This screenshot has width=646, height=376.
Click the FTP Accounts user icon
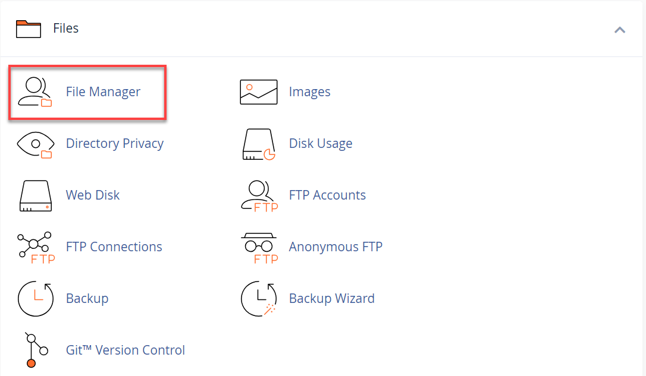pos(259,196)
